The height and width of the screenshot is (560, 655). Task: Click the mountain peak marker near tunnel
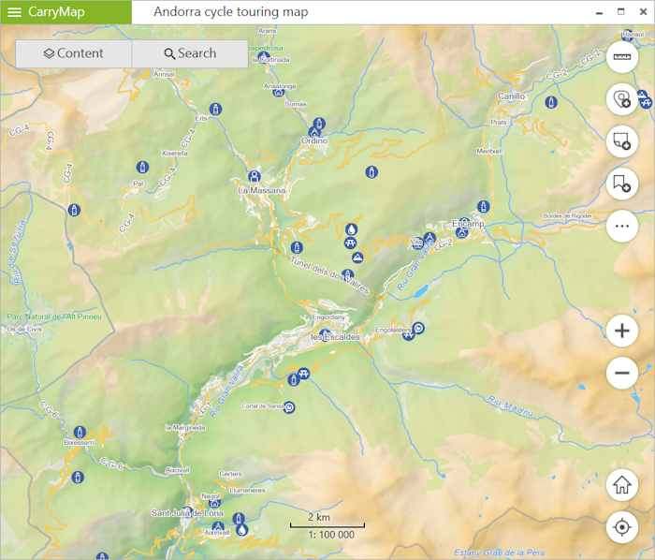357,258
